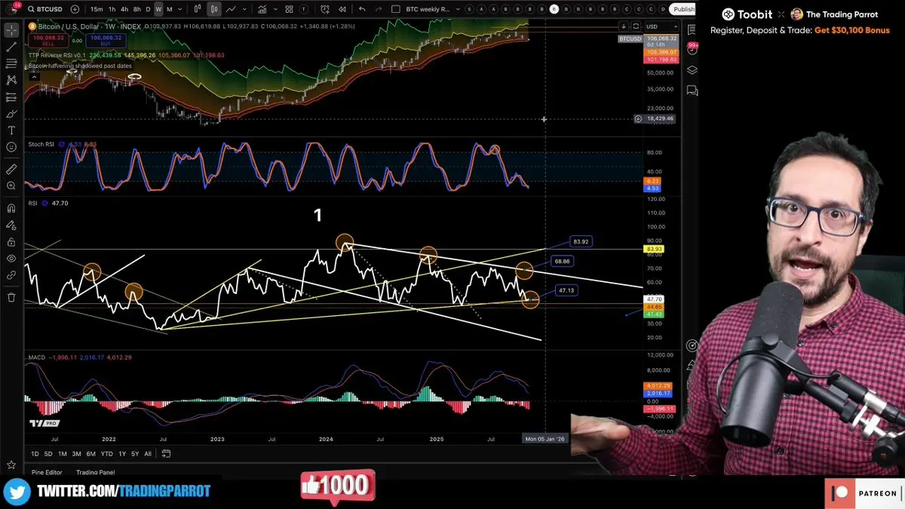Open the chat panel icon
The height and width of the screenshot is (509, 905).
[692, 90]
